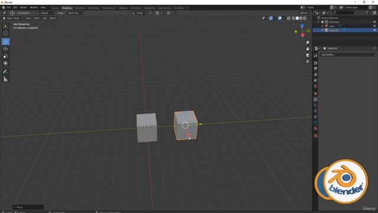Collapse the Collection tree expander
Image resolution: width=378 pixels, height=213 pixels.
point(319,22)
